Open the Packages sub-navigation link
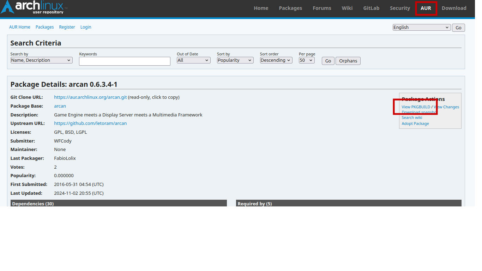Viewport: 482px width, 271px height. click(x=45, y=27)
